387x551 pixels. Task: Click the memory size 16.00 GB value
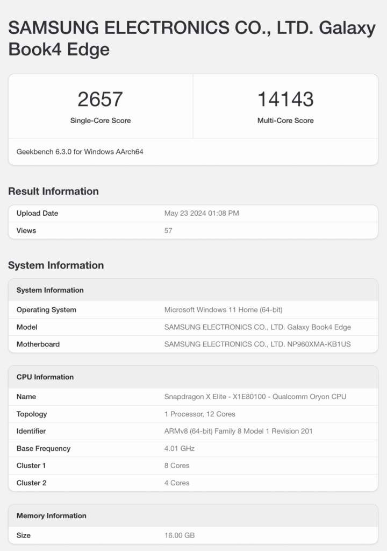(x=180, y=535)
